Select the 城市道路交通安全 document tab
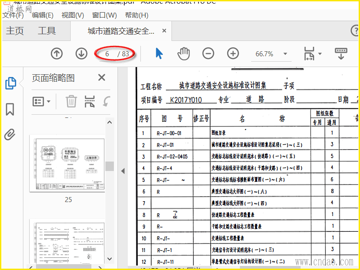 tap(121, 31)
